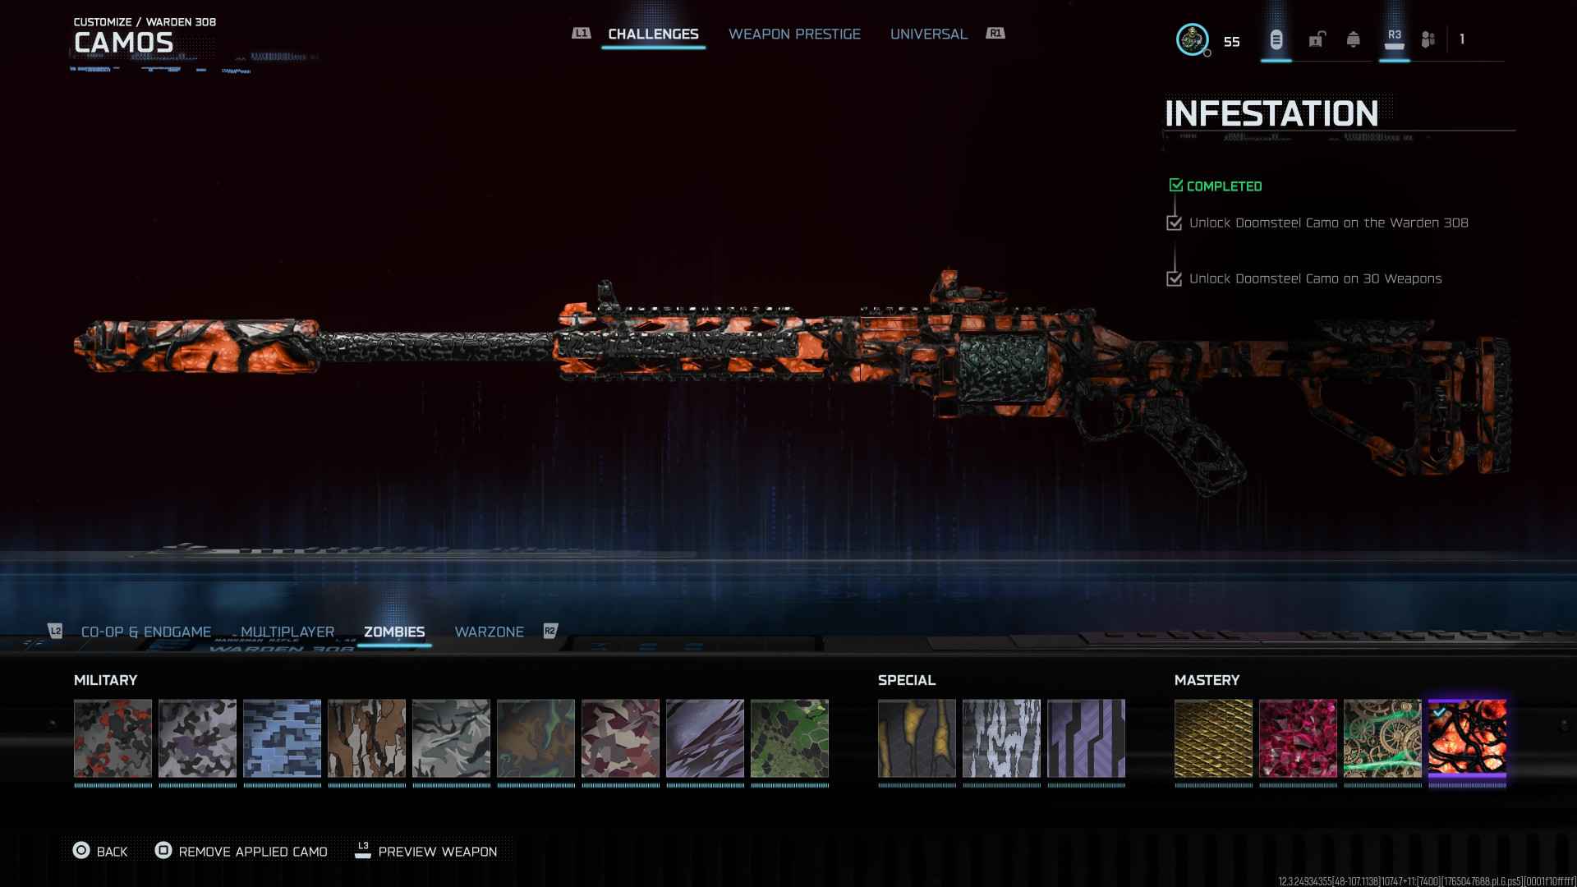This screenshot has height=887, width=1577.
Task: Open the unlocks padlock icon
Action: (1317, 39)
